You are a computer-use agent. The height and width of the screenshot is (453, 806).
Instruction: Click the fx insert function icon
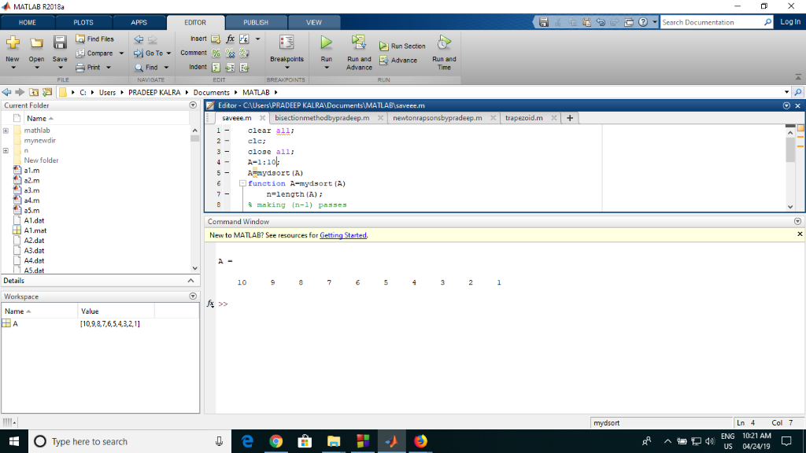point(231,39)
